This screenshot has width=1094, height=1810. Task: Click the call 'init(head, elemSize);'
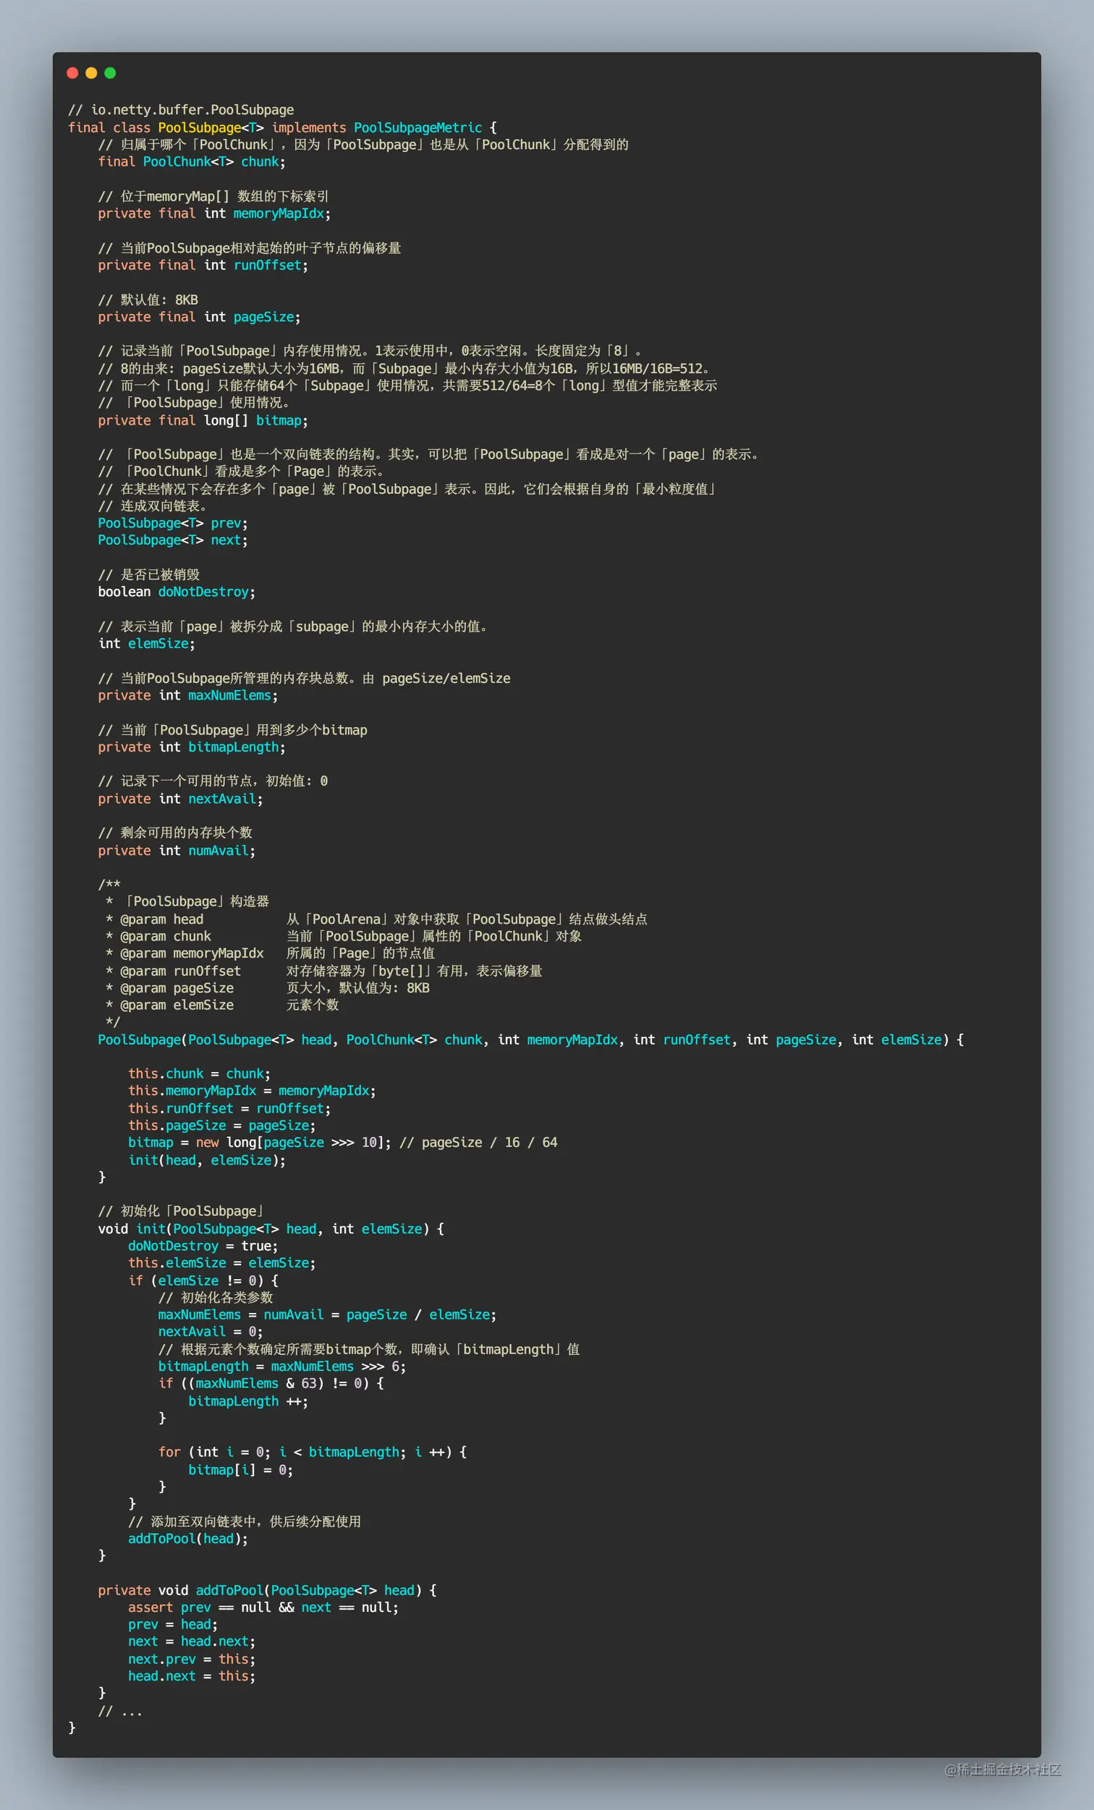[x=207, y=1160]
